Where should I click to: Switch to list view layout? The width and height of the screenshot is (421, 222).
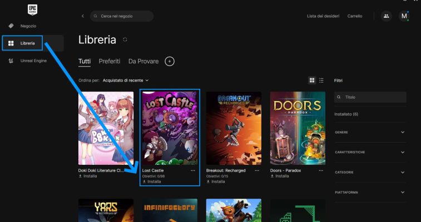tap(321, 80)
